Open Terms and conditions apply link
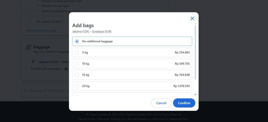Viewport: 268px width, 122px height. point(41,31)
